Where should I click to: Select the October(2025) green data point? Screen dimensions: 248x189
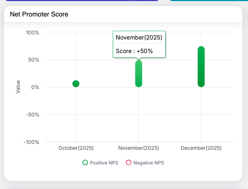[x=76, y=84]
